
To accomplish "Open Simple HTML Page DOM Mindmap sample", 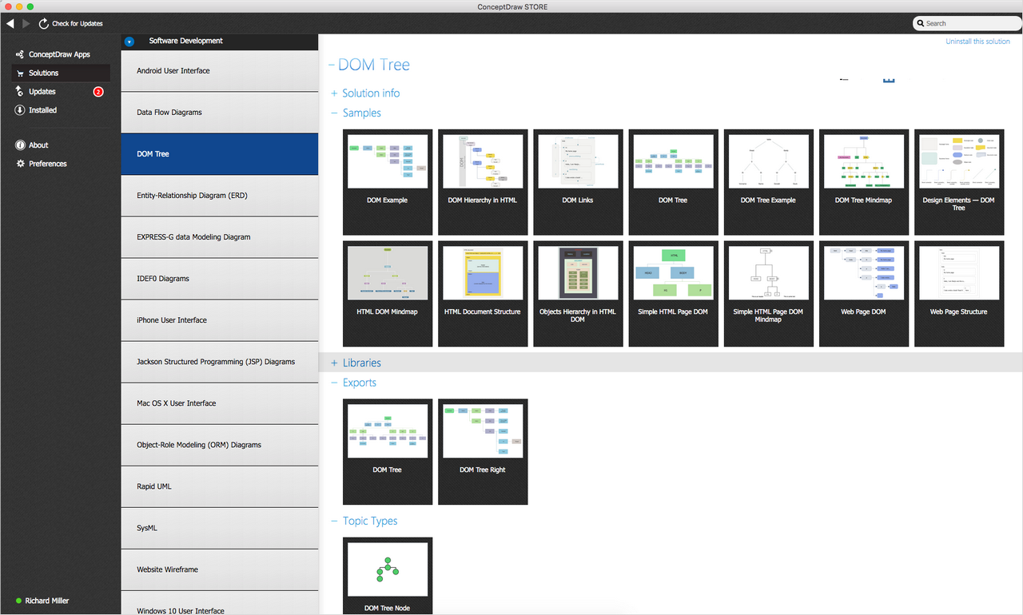I will tap(768, 294).
